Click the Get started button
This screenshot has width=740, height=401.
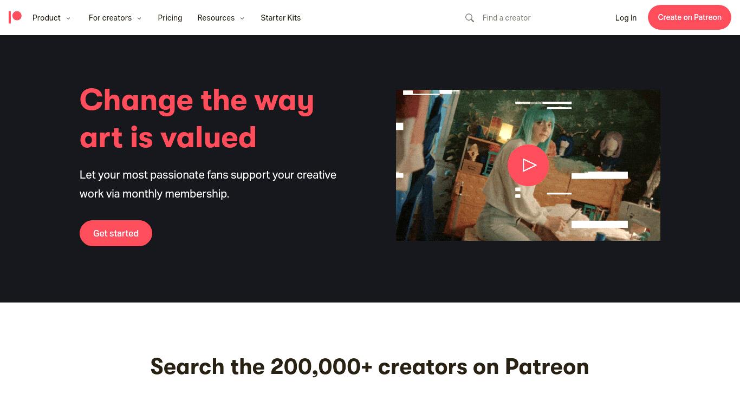(116, 233)
